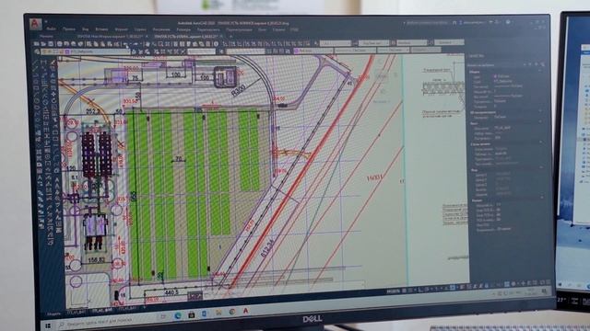Open the Формат menu
Image resolution: width=590 pixels, height=331 pixels.
click(x=121, y=29)
